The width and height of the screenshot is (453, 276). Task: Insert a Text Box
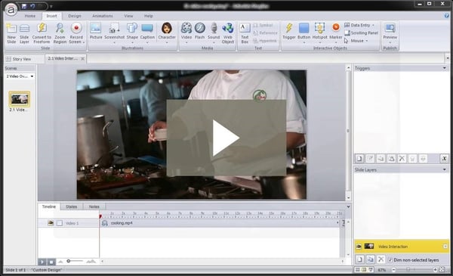245,28
